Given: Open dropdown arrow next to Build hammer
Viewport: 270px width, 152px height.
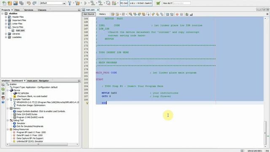Looking at the screenshot, I should pyautogui.click(x=73, y=3).
